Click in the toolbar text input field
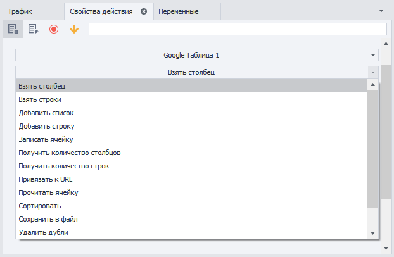Screen dimensions: 394x257 237,29
